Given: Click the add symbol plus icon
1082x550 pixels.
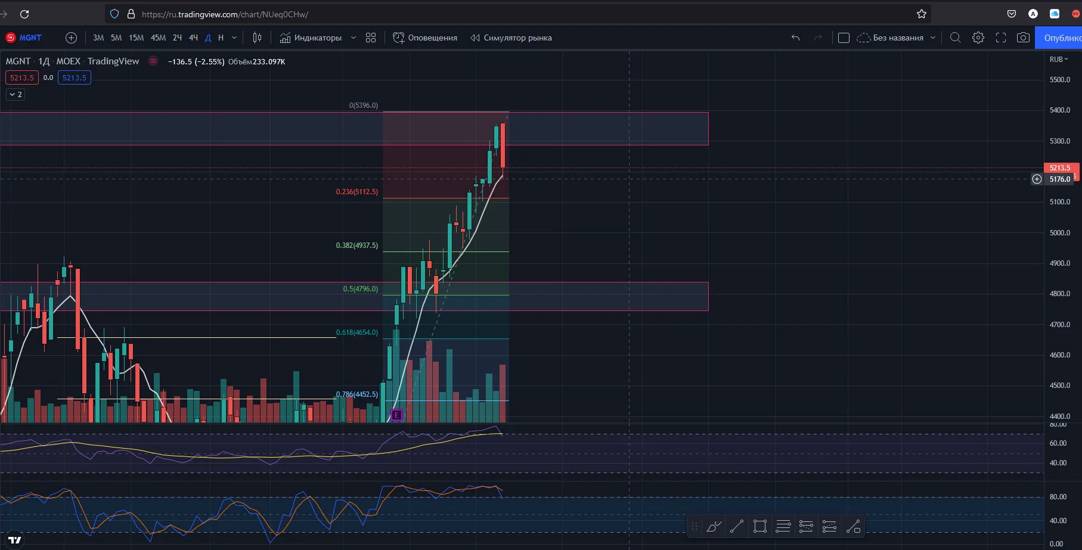Looking at the screenshot, I should coord(71,38).
